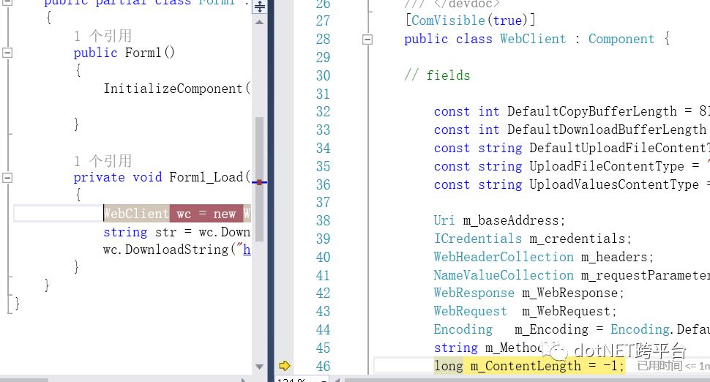Click the reference count above Form1_Load
Screen dimensions: 710x382
(x=102, y=161)
